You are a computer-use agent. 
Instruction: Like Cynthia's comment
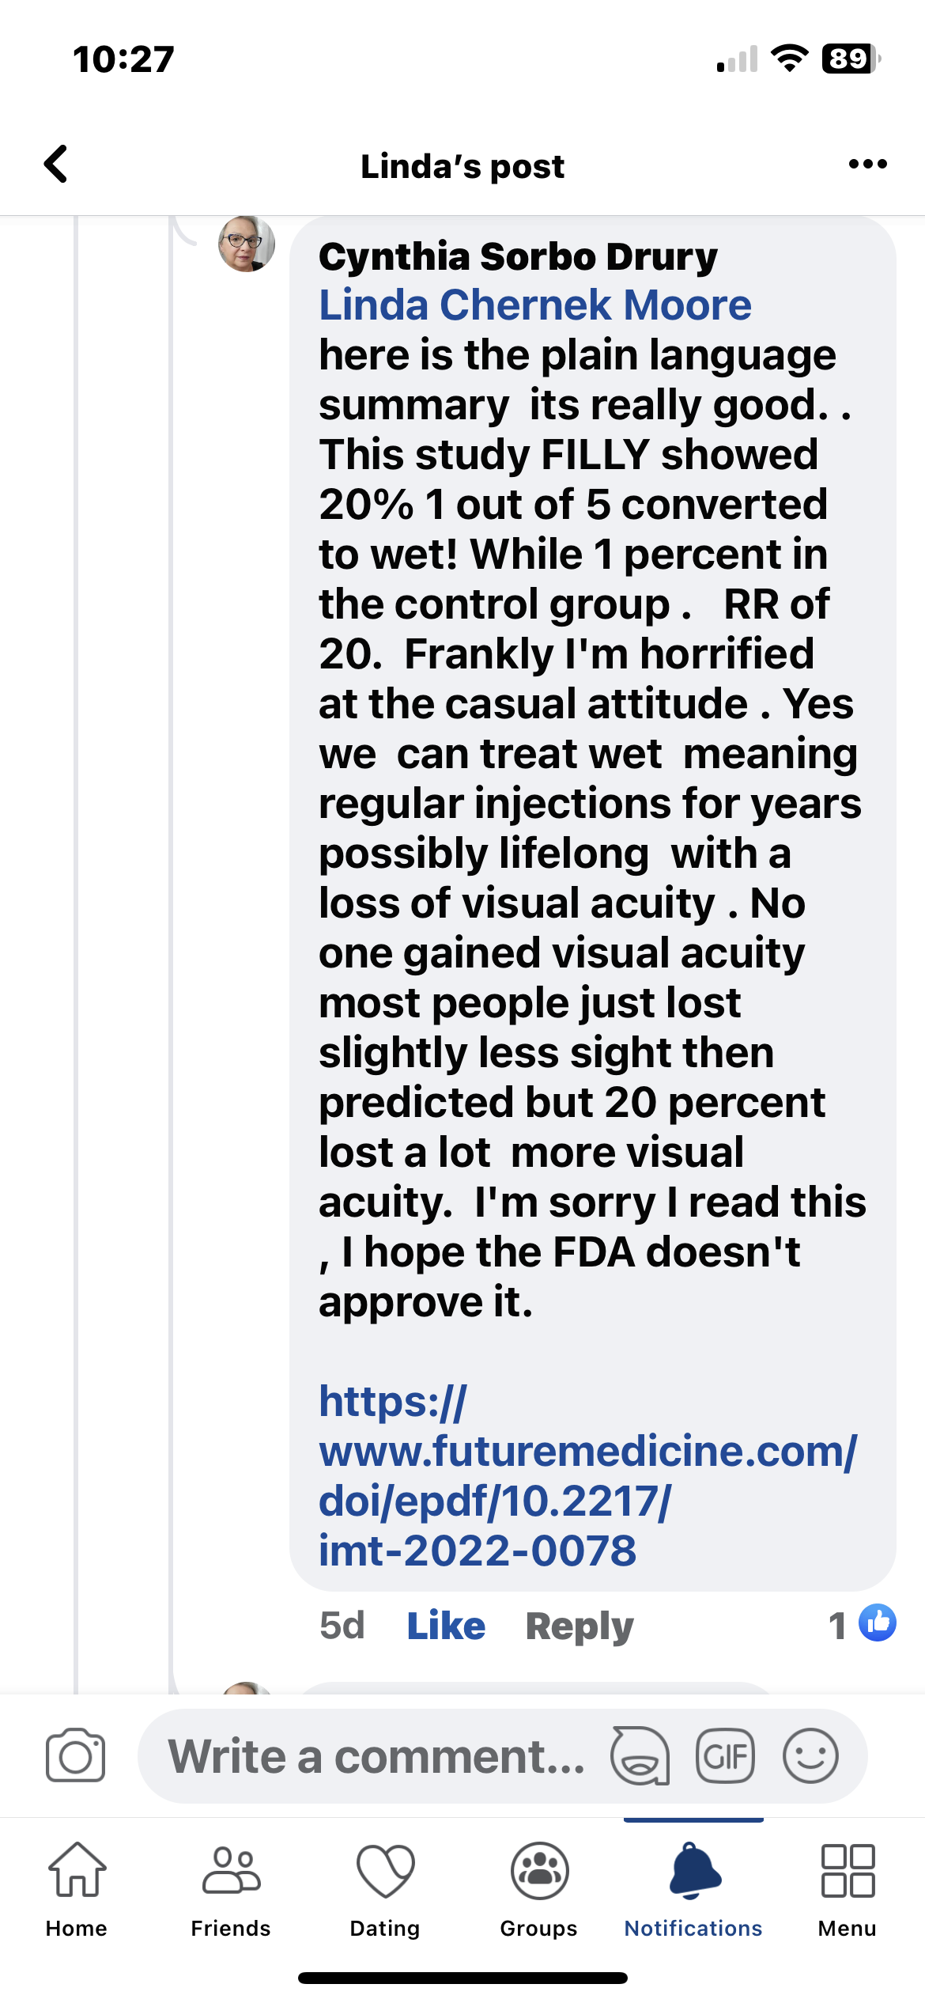click(445, 1626)
